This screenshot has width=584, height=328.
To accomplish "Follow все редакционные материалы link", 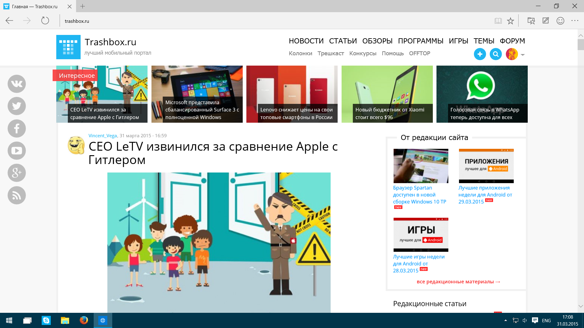I will (x=458, y=282).
